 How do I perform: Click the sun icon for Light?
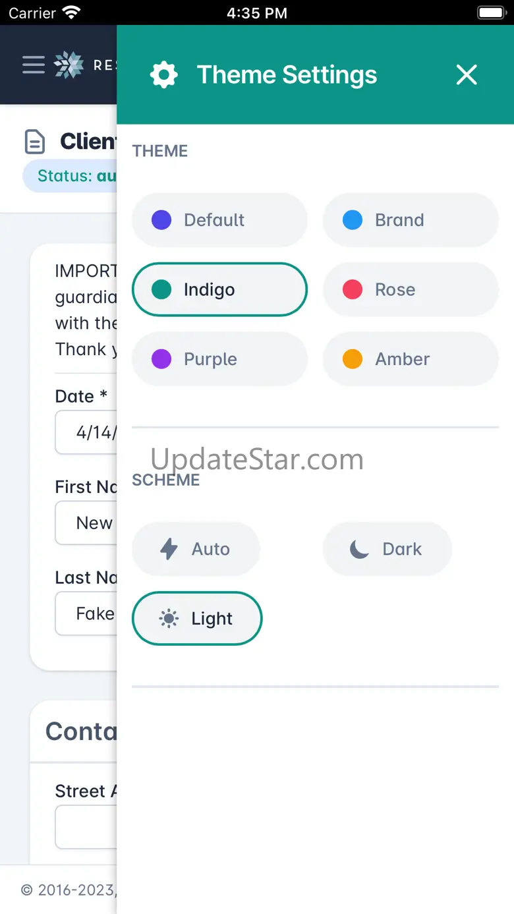point(169,619)
